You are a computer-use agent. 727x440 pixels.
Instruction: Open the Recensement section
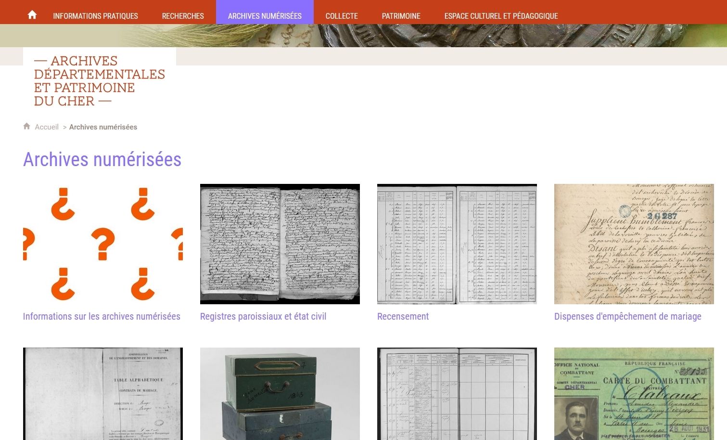[403, 316]
